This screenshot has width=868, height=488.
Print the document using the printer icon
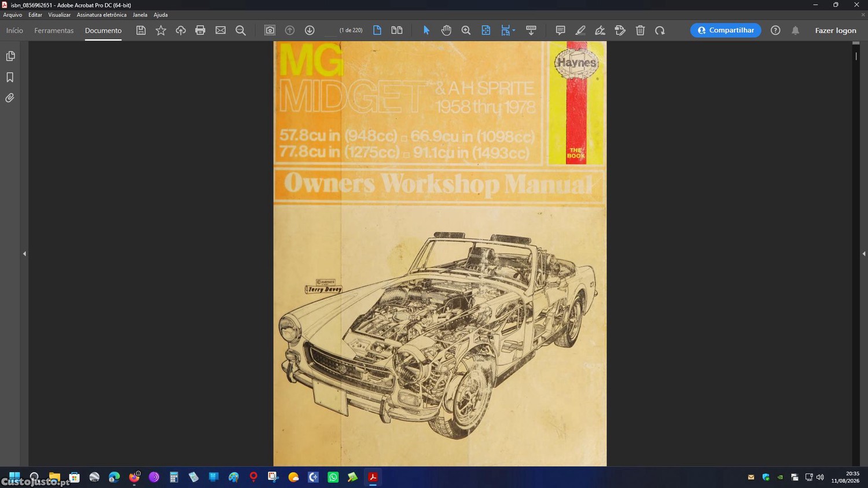(200, 30)
